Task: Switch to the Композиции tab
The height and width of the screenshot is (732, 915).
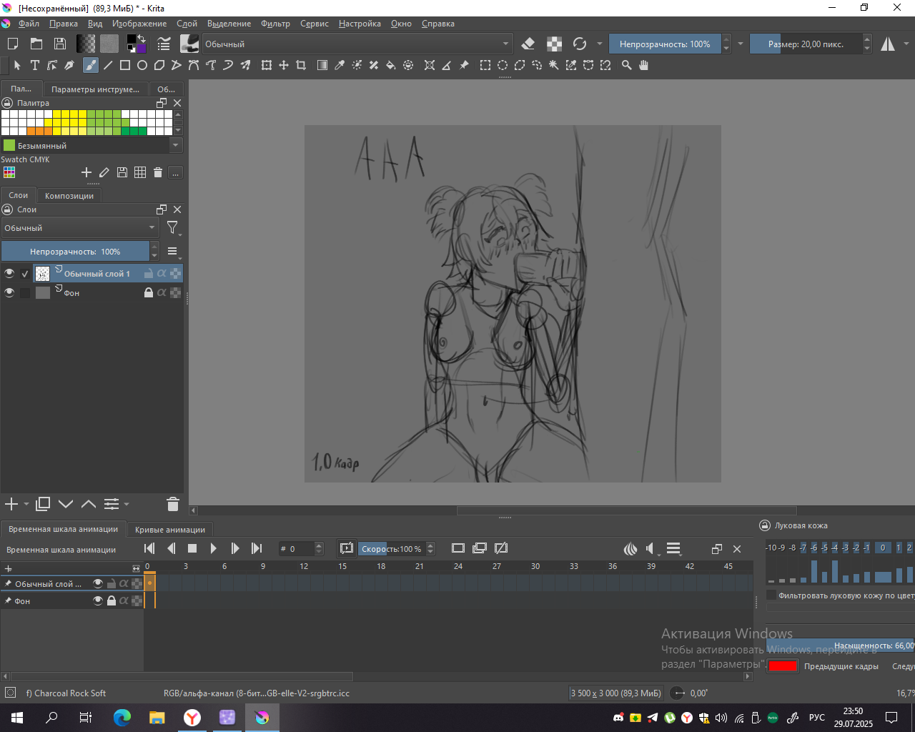Action: [69, 196]
